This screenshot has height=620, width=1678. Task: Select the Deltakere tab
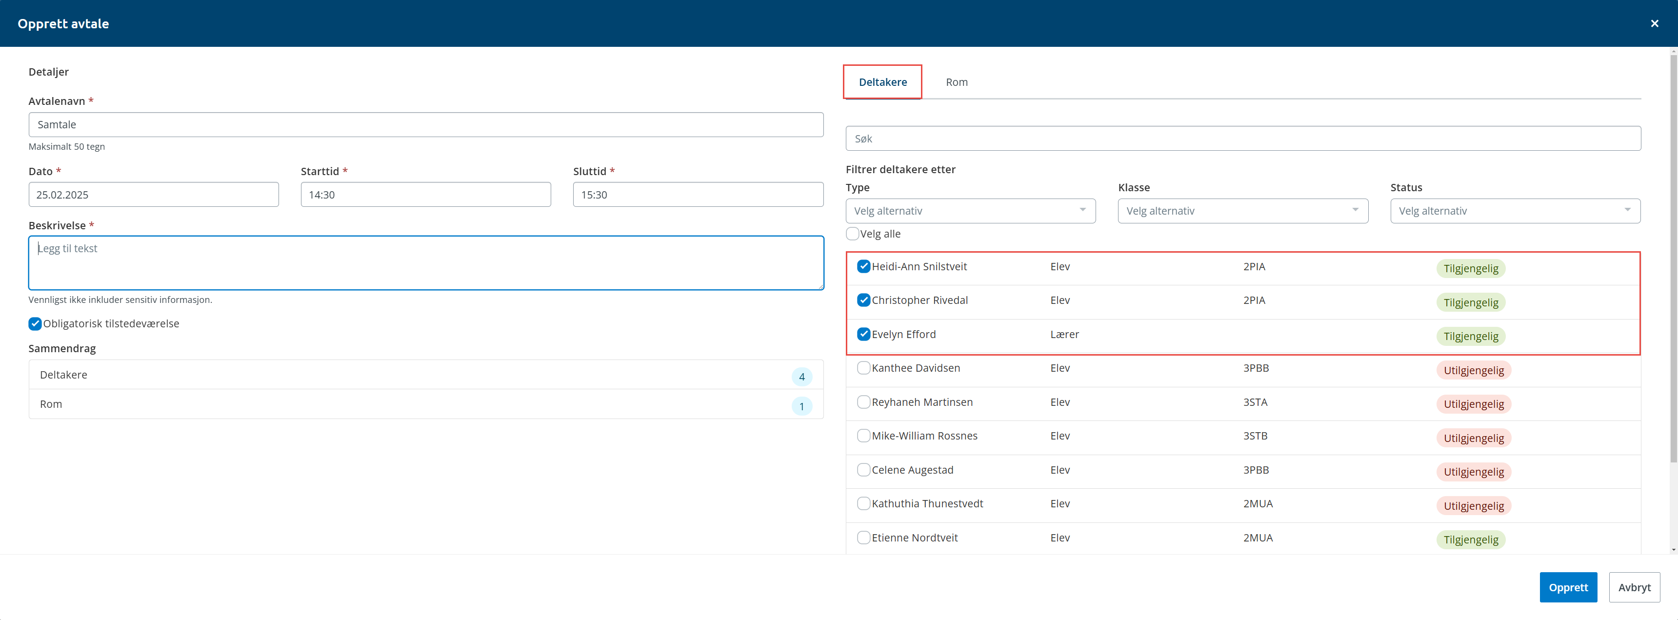(x=882, y=82)
